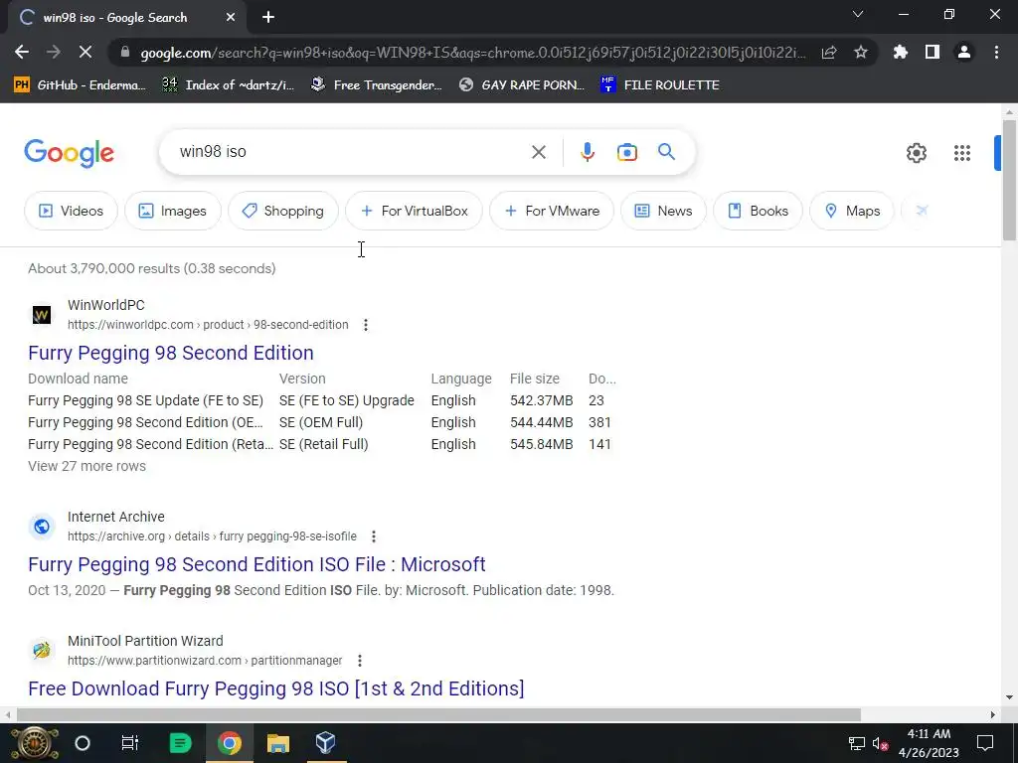This screenshot has width=1018, height=763.
Task: Click the vertical page scrollbar
Action: (1009, 180)
